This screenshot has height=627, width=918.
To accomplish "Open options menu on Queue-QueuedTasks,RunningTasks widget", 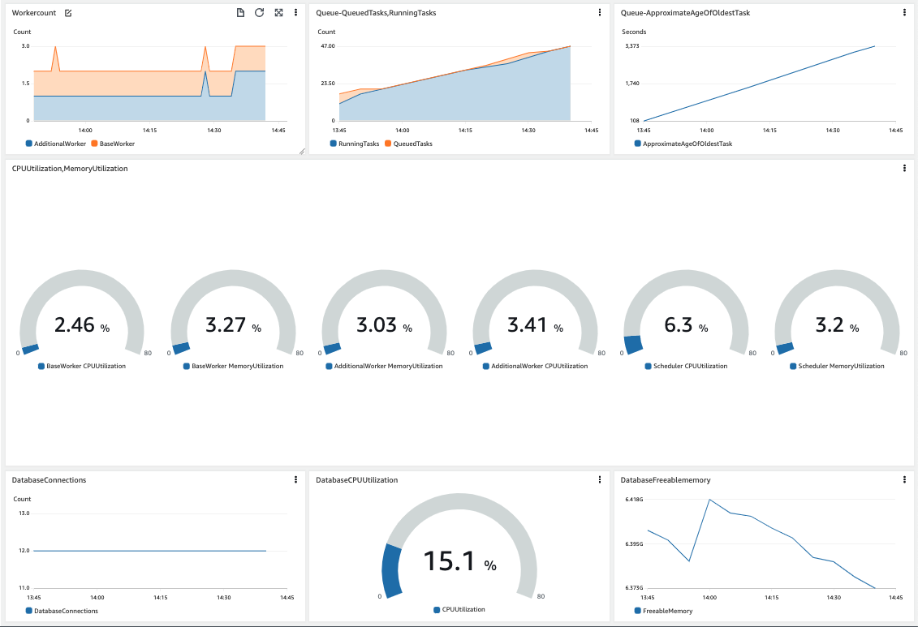I will point(599,11).
